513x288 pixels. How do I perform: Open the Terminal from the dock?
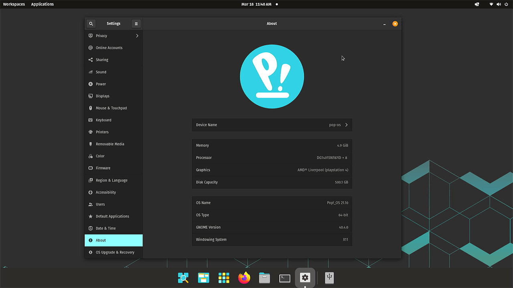(285, 278)
